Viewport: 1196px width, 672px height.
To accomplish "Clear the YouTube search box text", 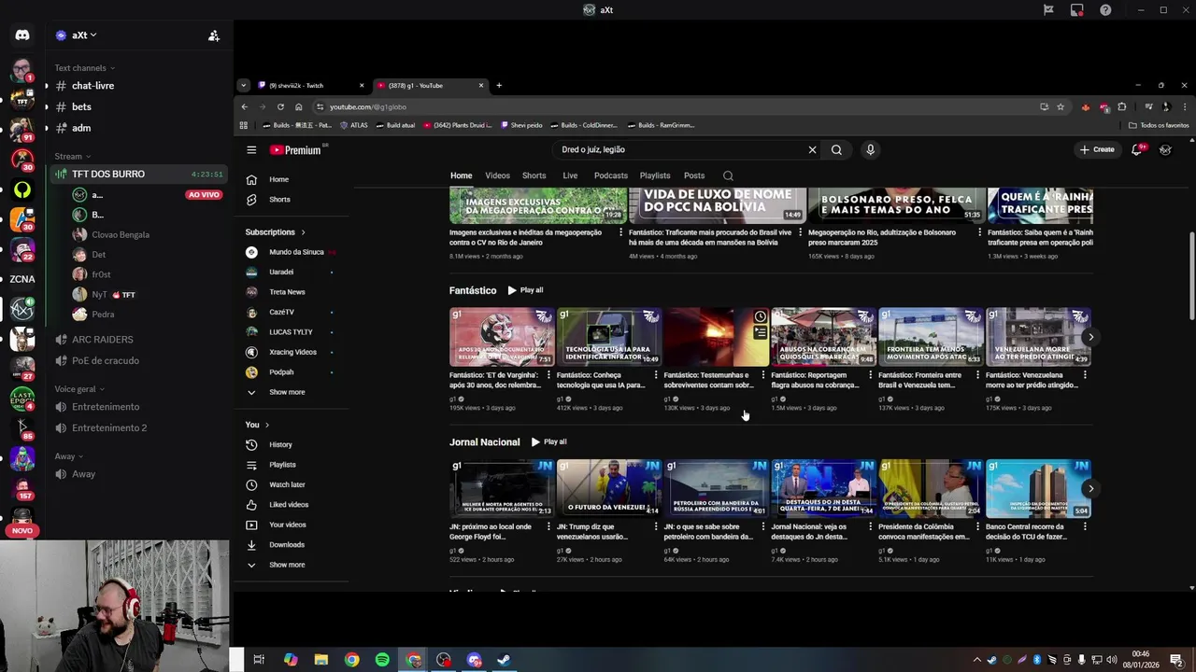I will click(x=812, y=149).
